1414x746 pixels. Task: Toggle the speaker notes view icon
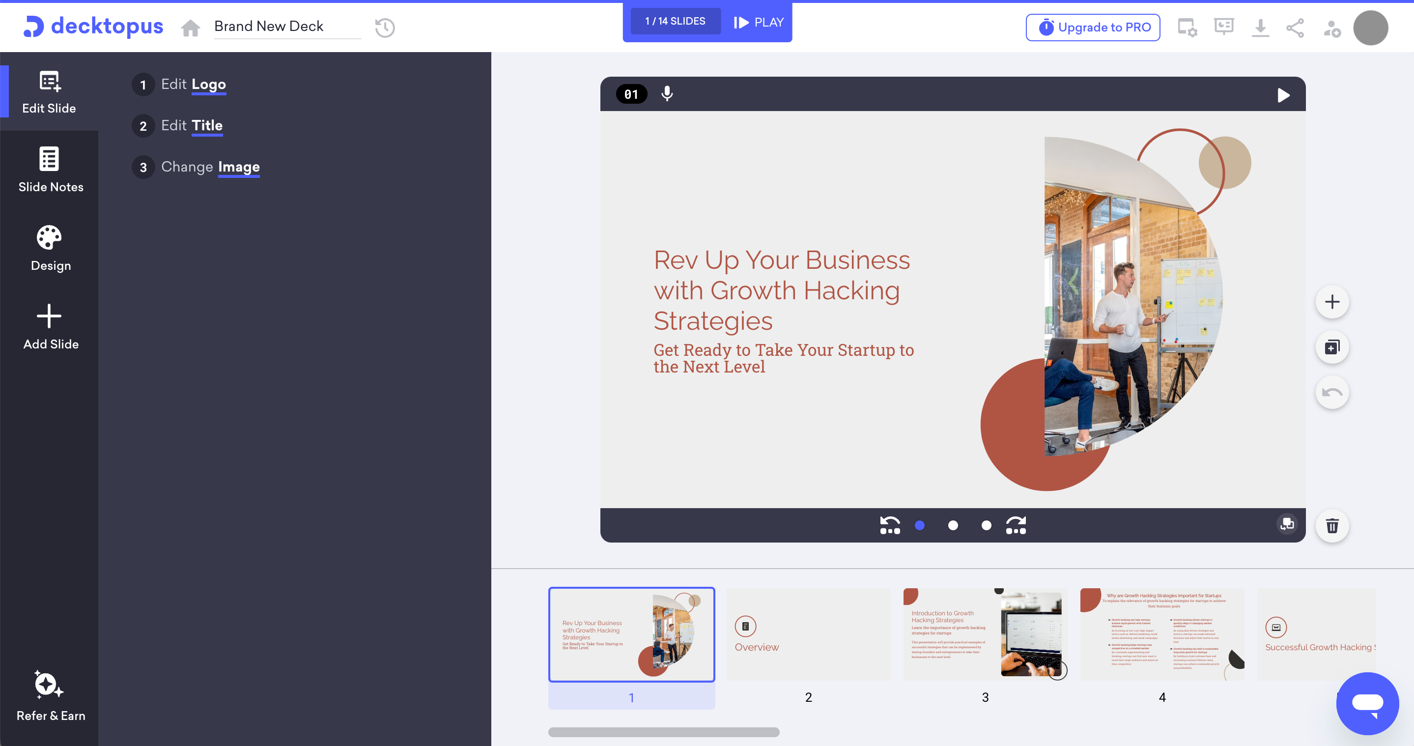point(1224,25)
